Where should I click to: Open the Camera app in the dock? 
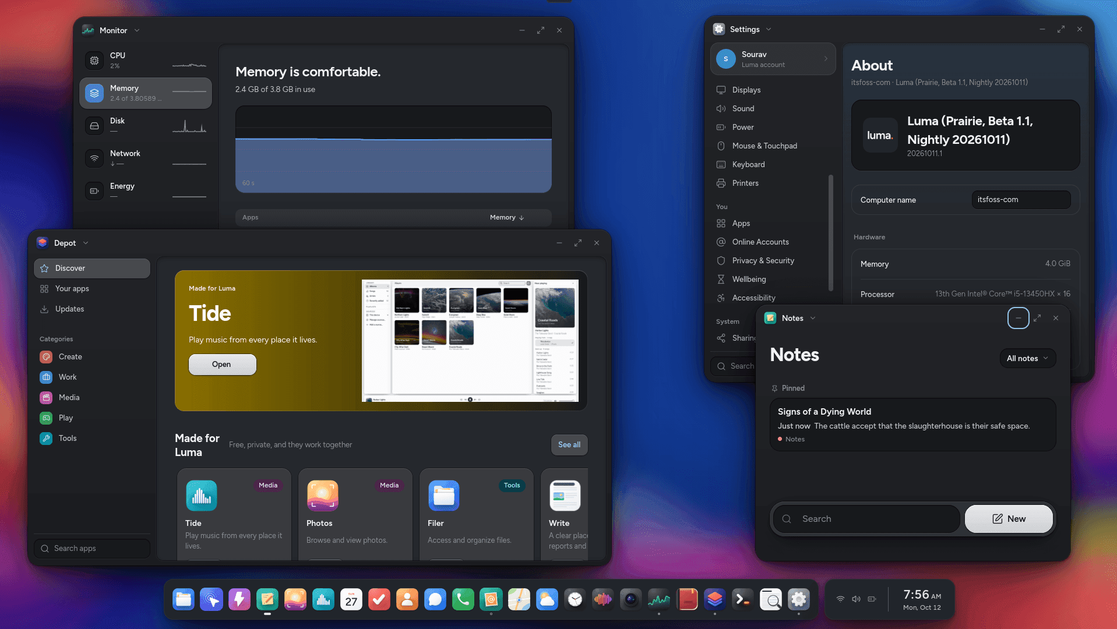tap(631, 599)
